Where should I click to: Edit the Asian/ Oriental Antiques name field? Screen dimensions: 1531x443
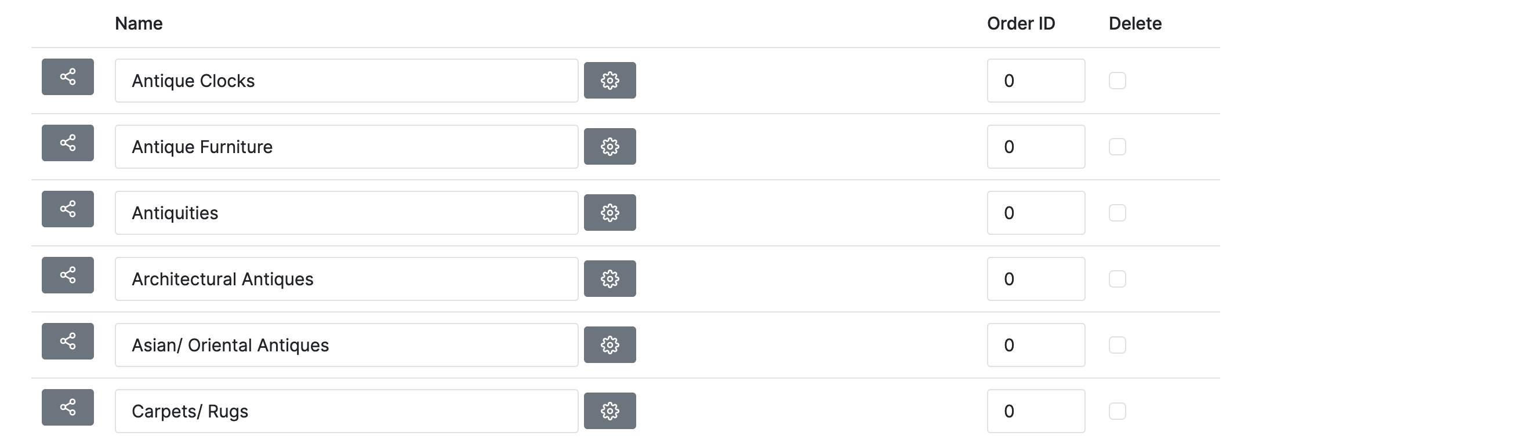346,345
